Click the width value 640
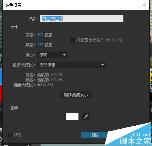This screenshot has width=152, height=146. [x=41, y=35]
